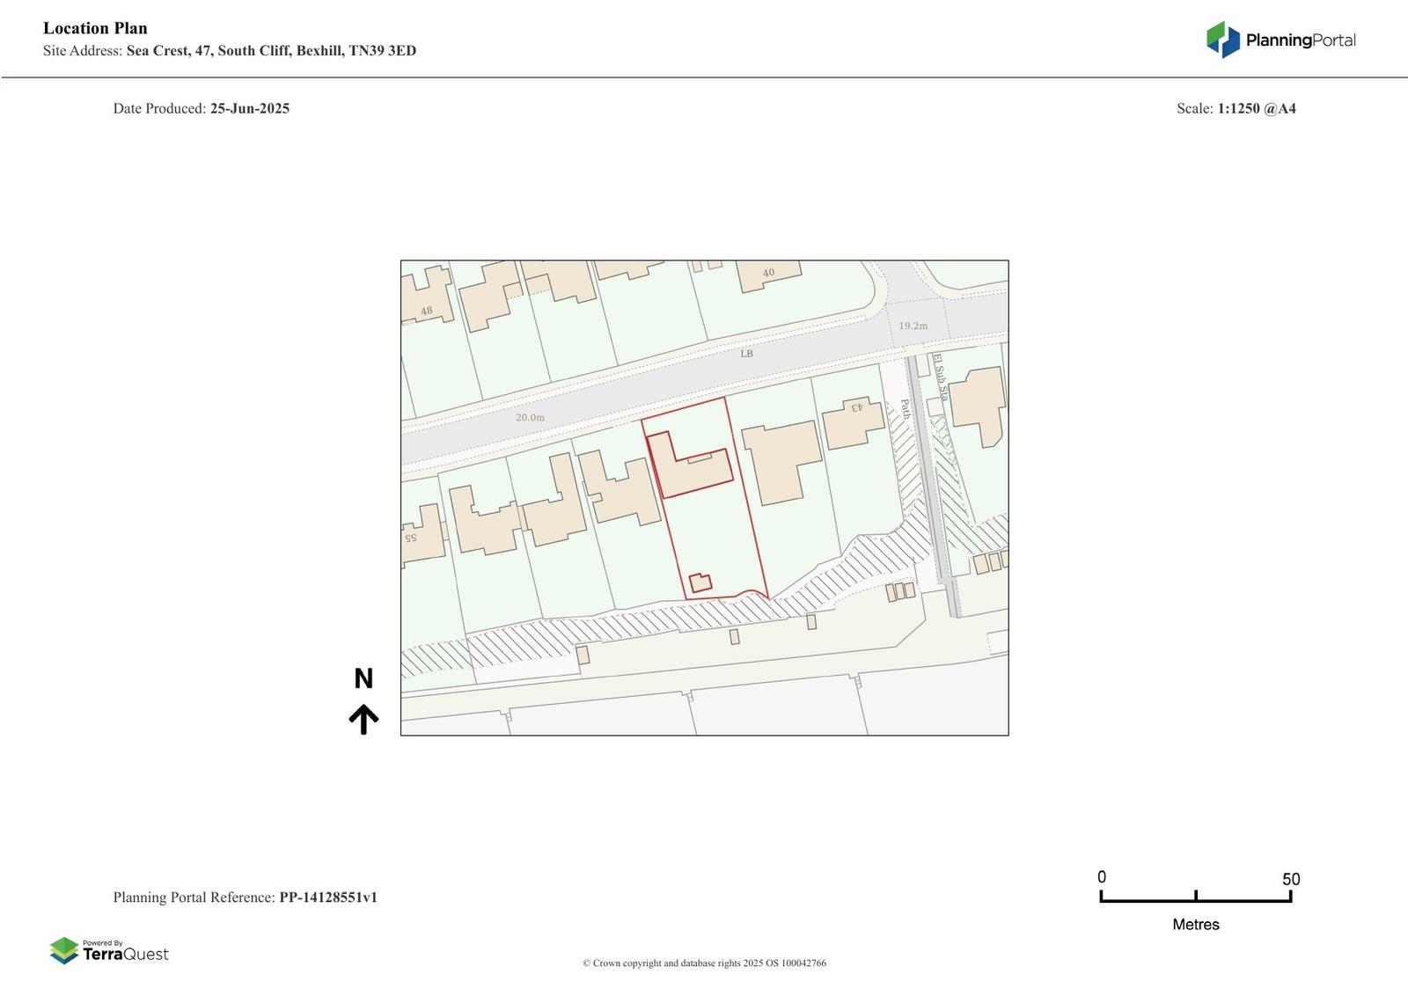Click the 19.2m spot height label
This screenshot has height=996, width=1408.
coord(913,326)
